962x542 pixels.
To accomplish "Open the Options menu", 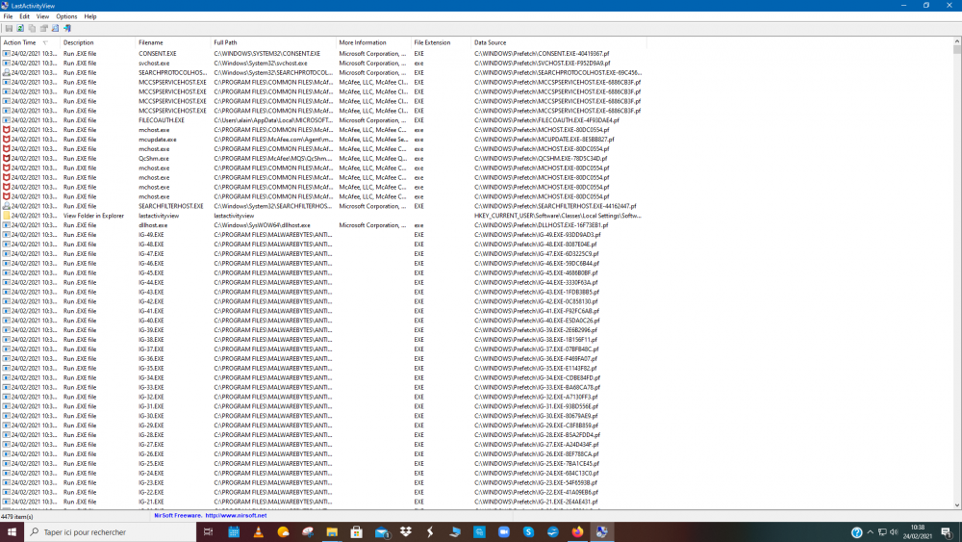I will tap(66, 16).
